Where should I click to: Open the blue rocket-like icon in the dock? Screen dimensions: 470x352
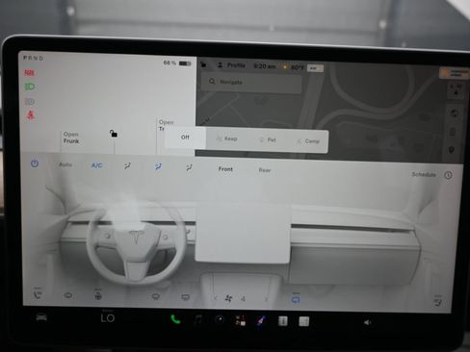click(x=262, y=320)
